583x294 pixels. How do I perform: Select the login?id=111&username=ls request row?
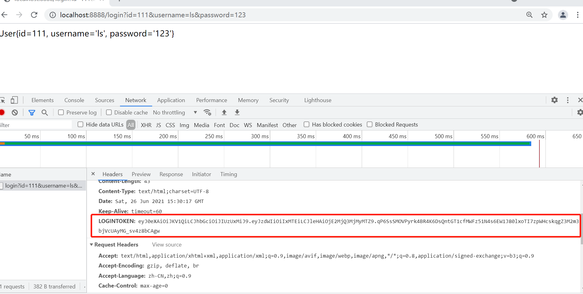(x=43, y=185)
